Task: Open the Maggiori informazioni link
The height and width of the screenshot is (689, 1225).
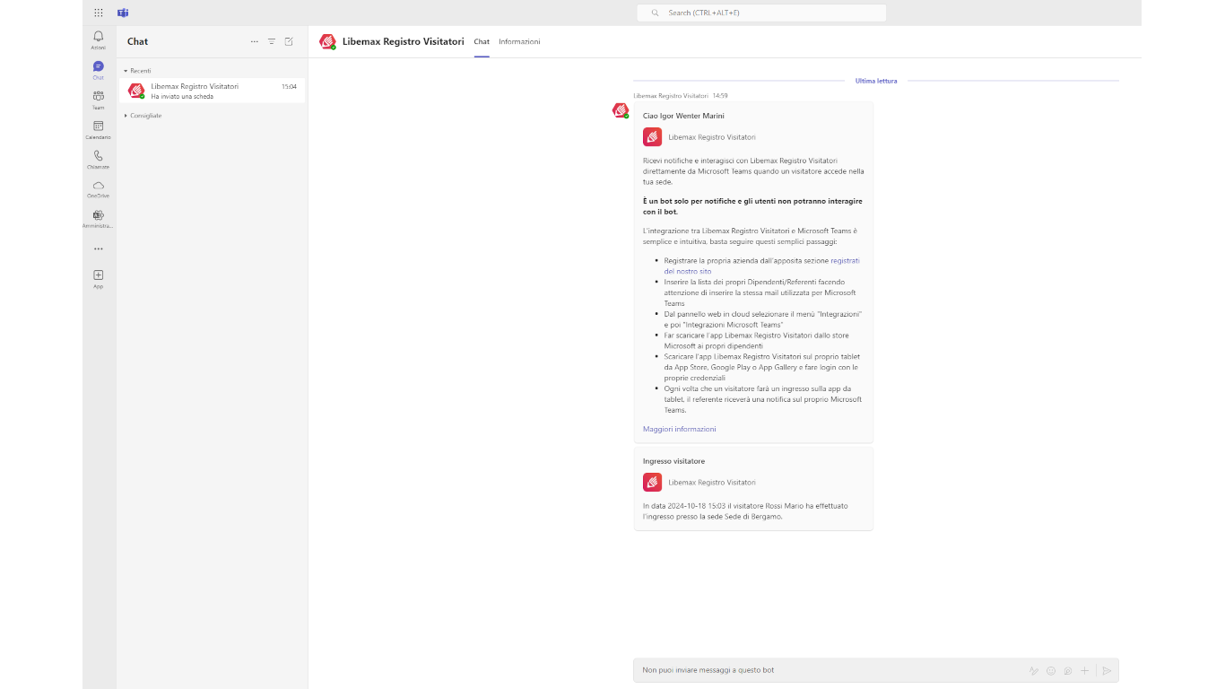Action: click(x=679, y=429)
